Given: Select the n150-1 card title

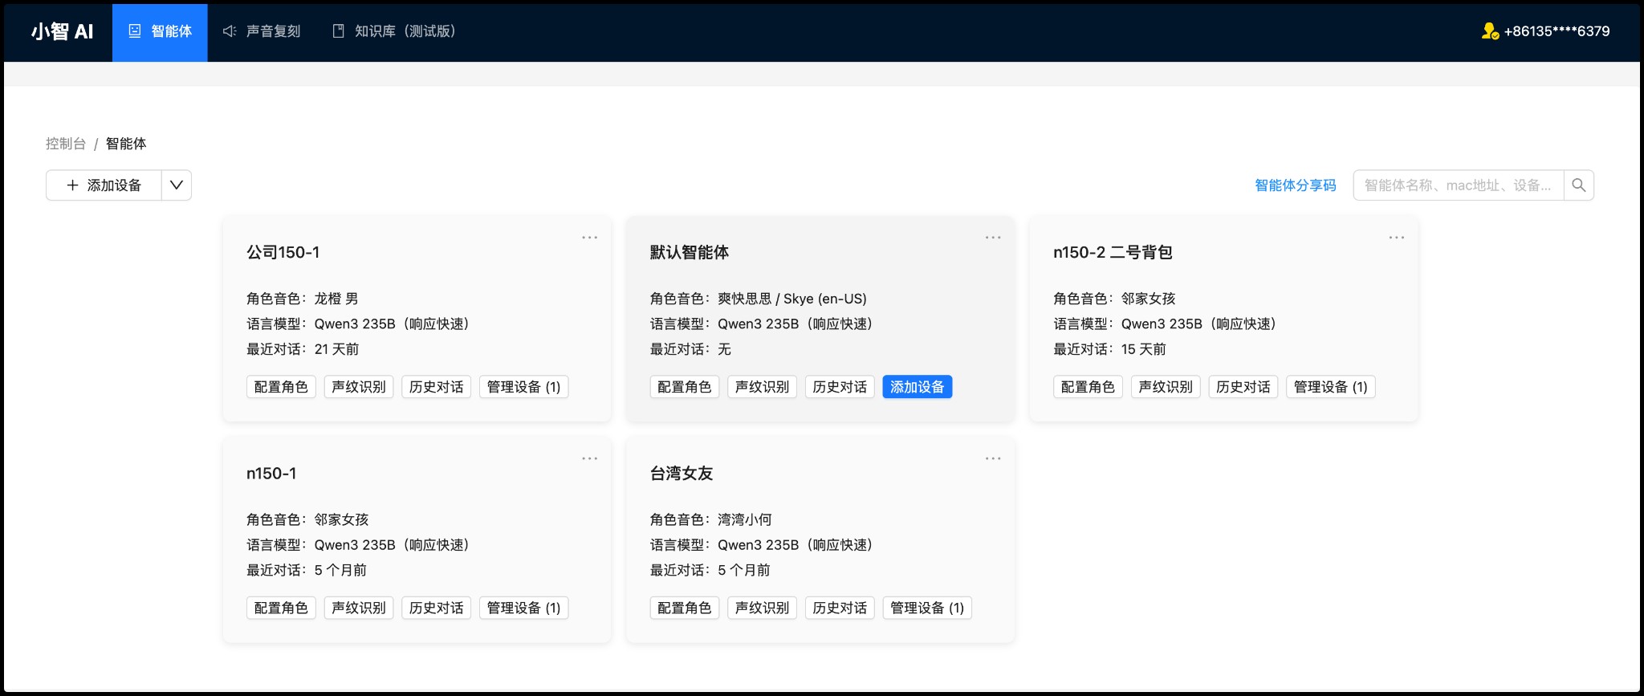Looking at the screenshot, I should click(271, 474).
